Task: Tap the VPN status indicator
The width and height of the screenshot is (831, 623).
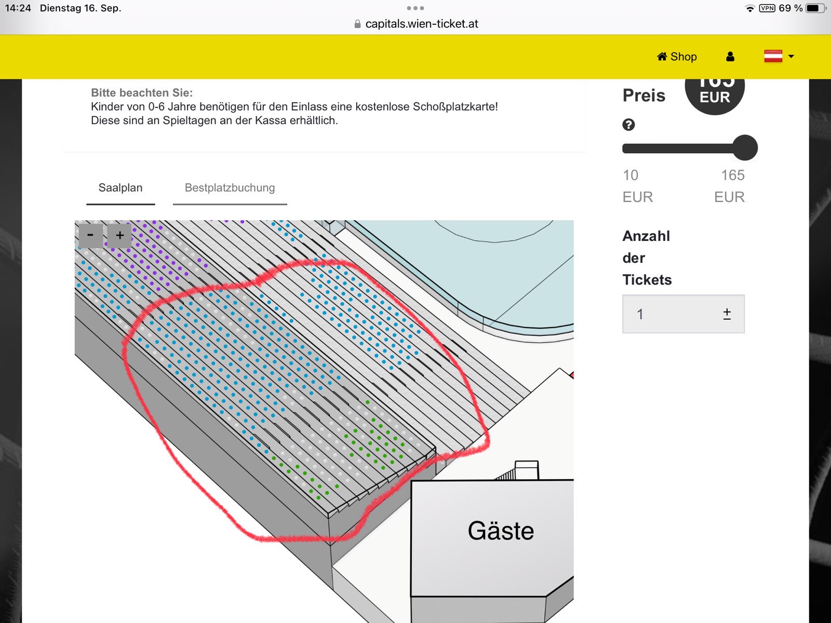Action: point(767,8)
